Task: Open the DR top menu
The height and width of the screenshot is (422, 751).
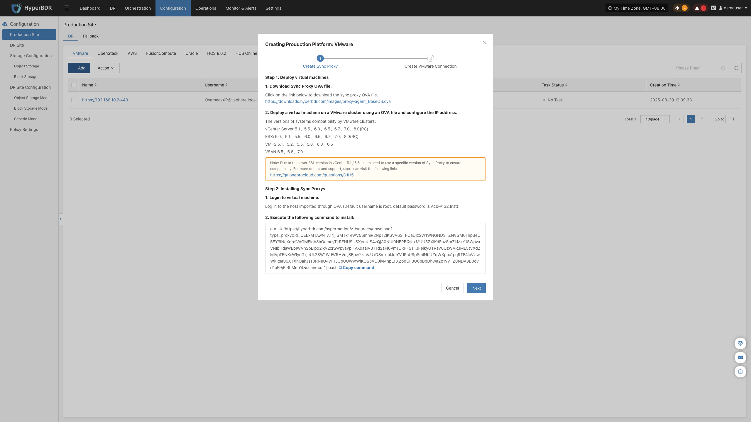Action: (113, 8)
